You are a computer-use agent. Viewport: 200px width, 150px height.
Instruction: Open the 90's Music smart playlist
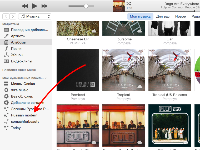click(26, 90)
